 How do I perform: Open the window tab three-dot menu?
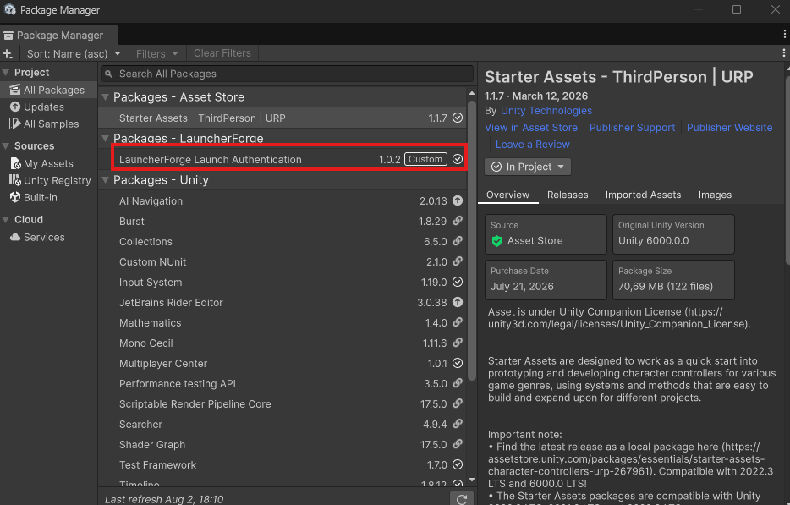[x=784, y=34]
